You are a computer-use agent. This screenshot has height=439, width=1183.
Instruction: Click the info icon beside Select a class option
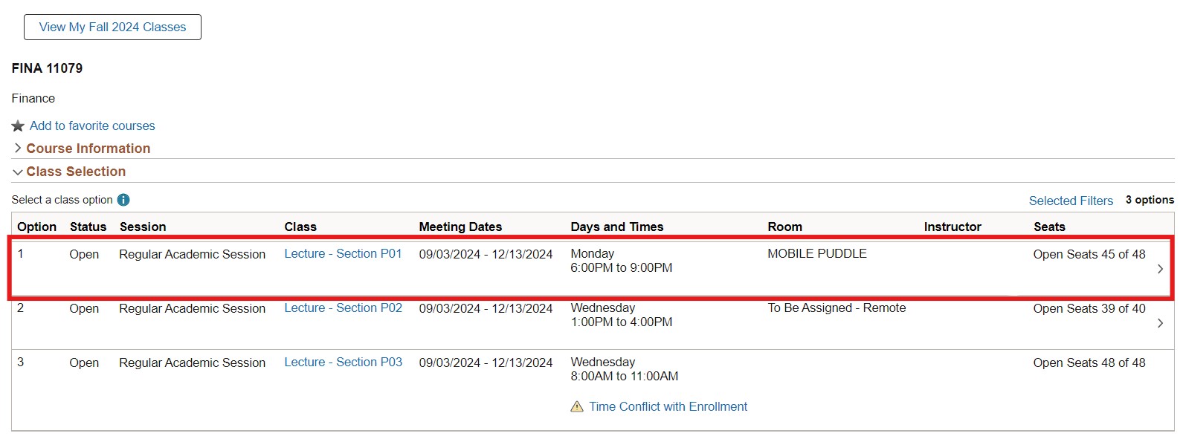(123, 200)
